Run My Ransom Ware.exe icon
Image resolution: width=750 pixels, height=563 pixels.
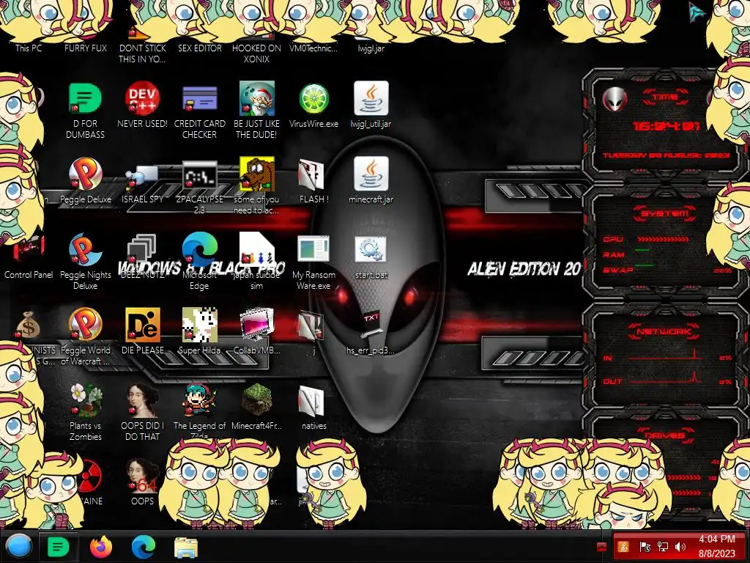coord(313,250)
